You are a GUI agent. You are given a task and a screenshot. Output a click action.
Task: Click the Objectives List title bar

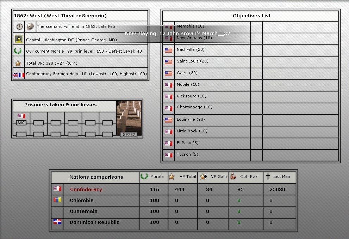click(x=251, y=16)
